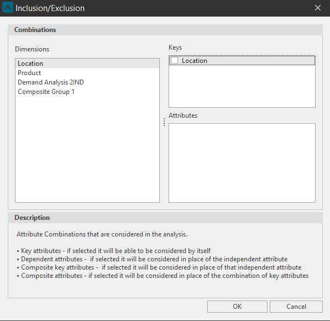Click the Dependent attributes description line
330x321 pixels.
click(152, 259)
